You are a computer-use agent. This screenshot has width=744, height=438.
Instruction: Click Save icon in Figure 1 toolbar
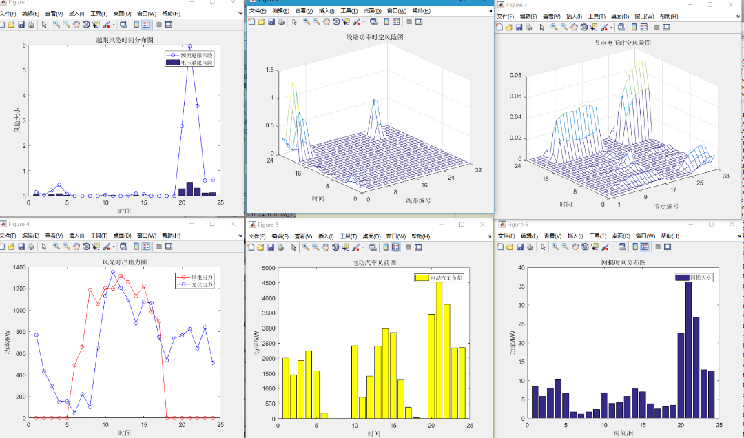click(x=21, y=24)
